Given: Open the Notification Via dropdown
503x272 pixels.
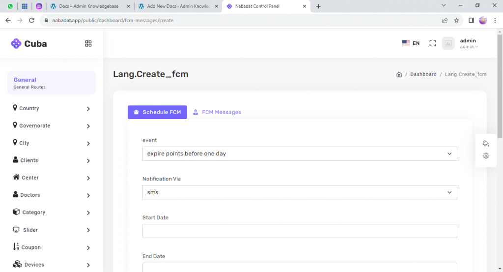Looking at the screenshot, I should click(300, 192).
